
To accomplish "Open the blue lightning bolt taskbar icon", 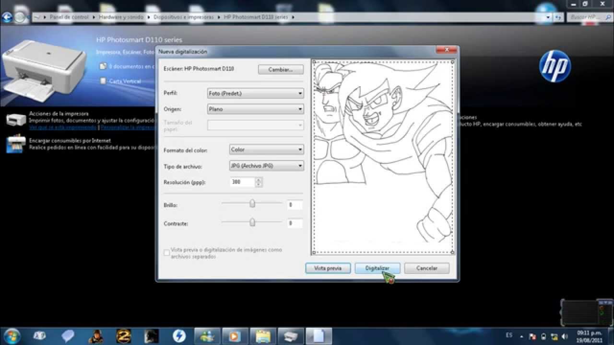I will tap(179, 336).
